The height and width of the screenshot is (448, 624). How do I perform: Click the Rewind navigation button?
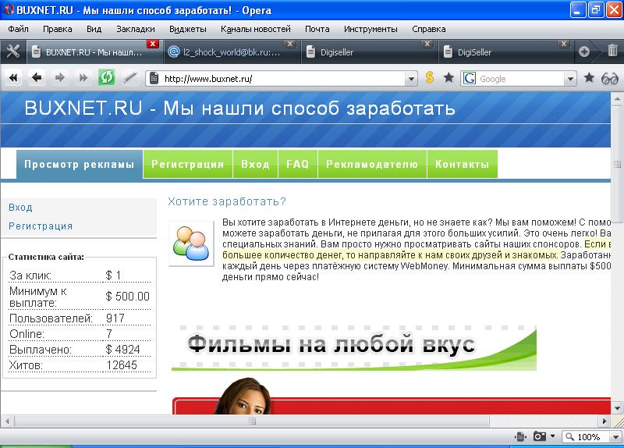(13, 77)
